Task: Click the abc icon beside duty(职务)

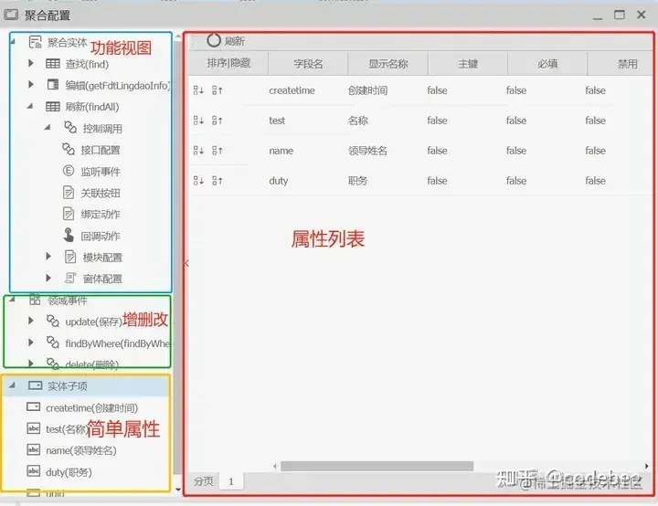Action: [34, 471]
